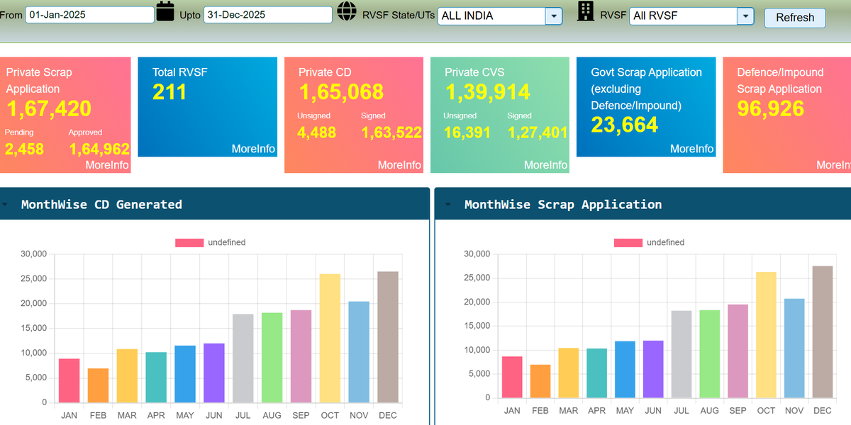Click the Total RVSF value 211
The height and width of the screenshot is (425, 851).
(169, 92)
